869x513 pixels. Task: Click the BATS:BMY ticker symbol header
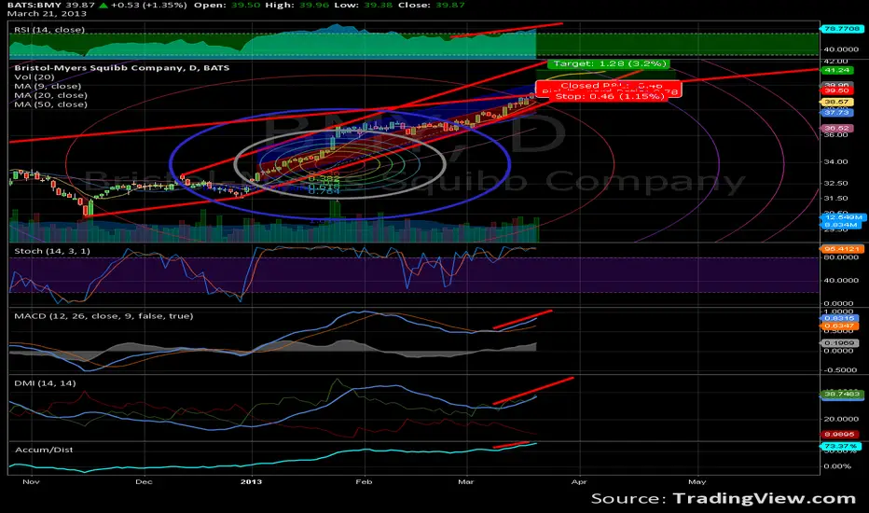tap(34, 5)
